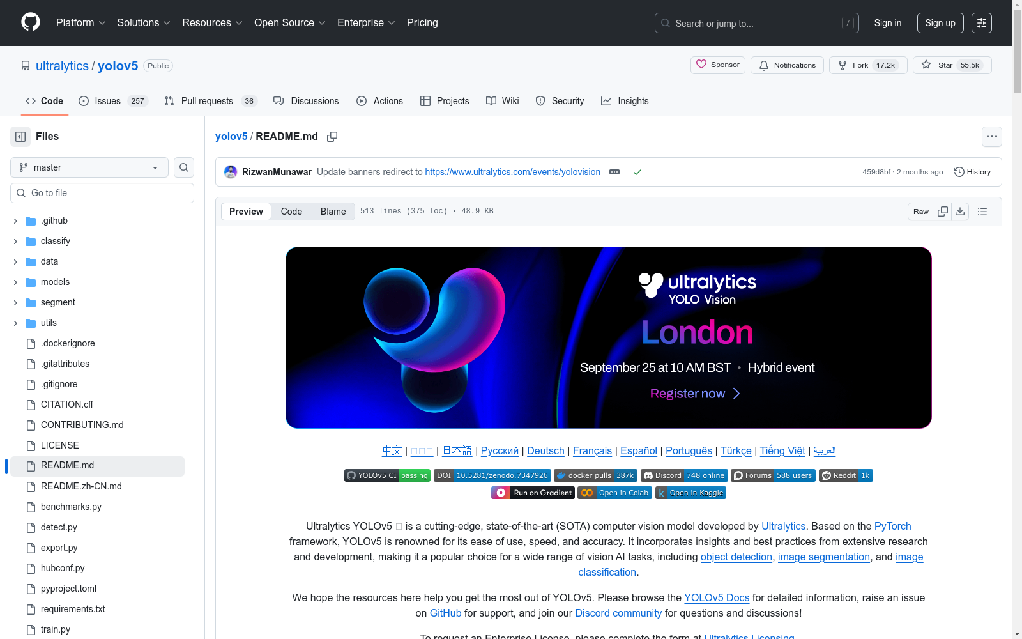Viewport: 1022px width, 639px height.
Task: Star the yolov5 repository
Action: (x=952, y=65)
